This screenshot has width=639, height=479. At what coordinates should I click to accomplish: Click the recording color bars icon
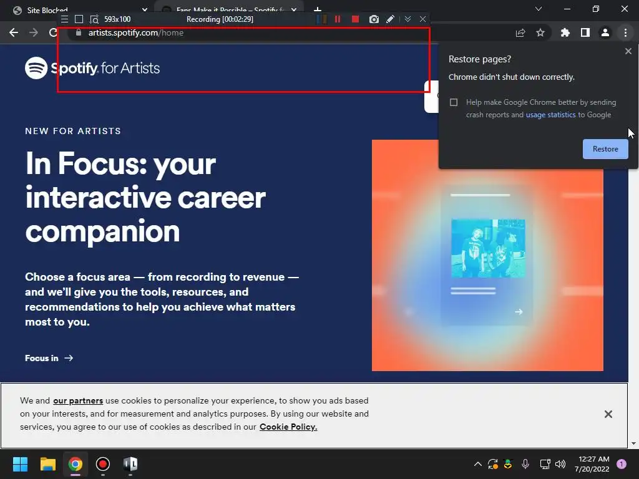(321, 19)
